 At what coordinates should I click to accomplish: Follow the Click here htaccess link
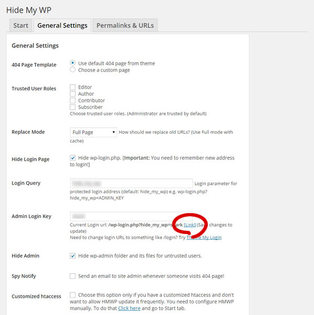pos(129,308)
